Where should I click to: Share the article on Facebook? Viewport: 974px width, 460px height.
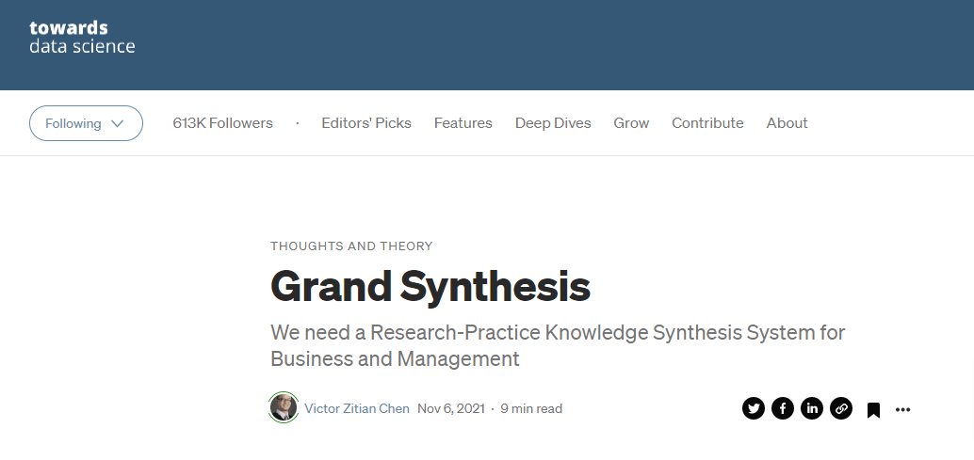point(783,408)
